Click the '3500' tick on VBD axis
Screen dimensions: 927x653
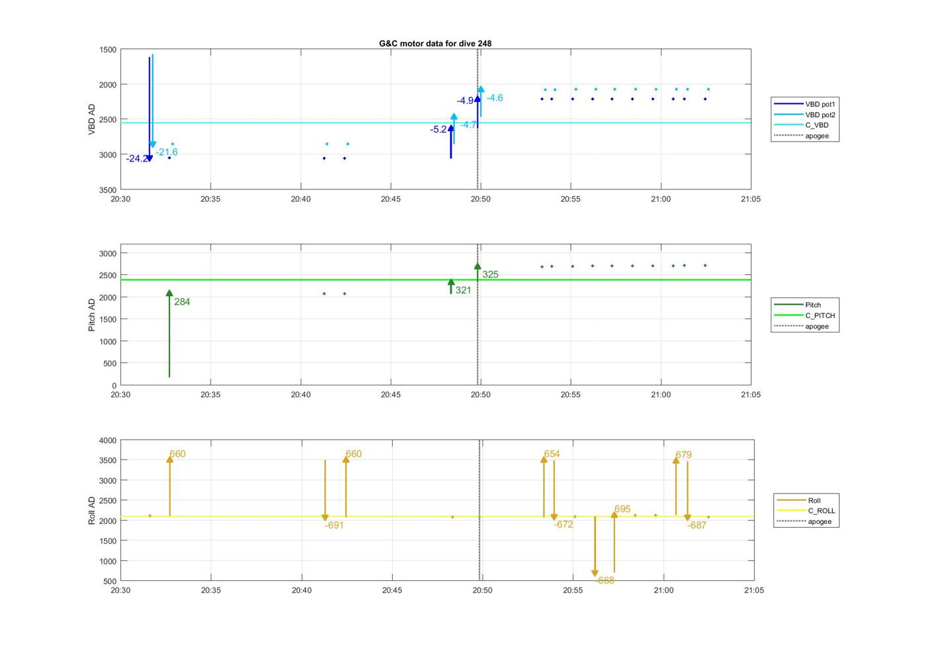click(x=107, y=190)
